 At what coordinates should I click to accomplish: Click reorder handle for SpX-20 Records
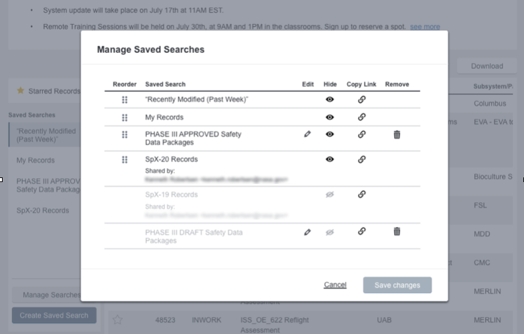coord(125,159)
